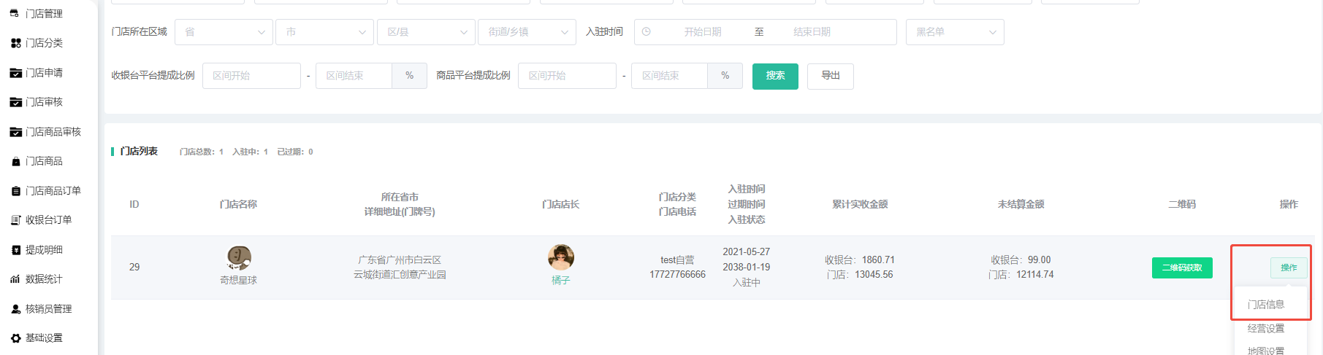The width and height of the screenshot is (1323, 355).
Task: Click the 提成明细 icon
Action: [15, 250]
